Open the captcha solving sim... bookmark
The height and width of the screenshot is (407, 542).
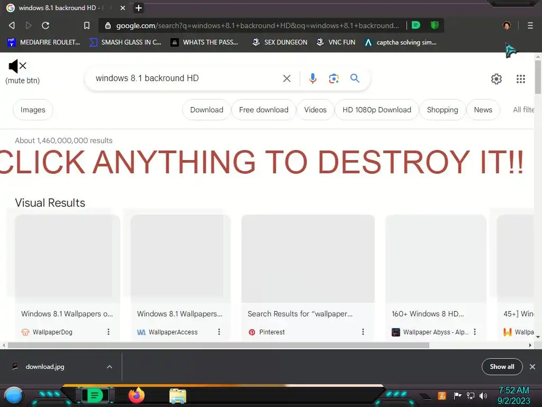pos(401,42)
